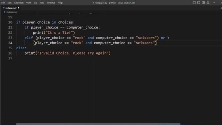Place cursor on "if player_choice in choices:"
Viewport: 222px width, 125px height.
(45, 22)
